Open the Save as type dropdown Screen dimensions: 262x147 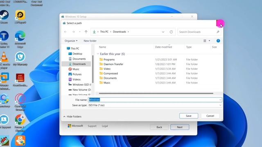pos(220,105)
